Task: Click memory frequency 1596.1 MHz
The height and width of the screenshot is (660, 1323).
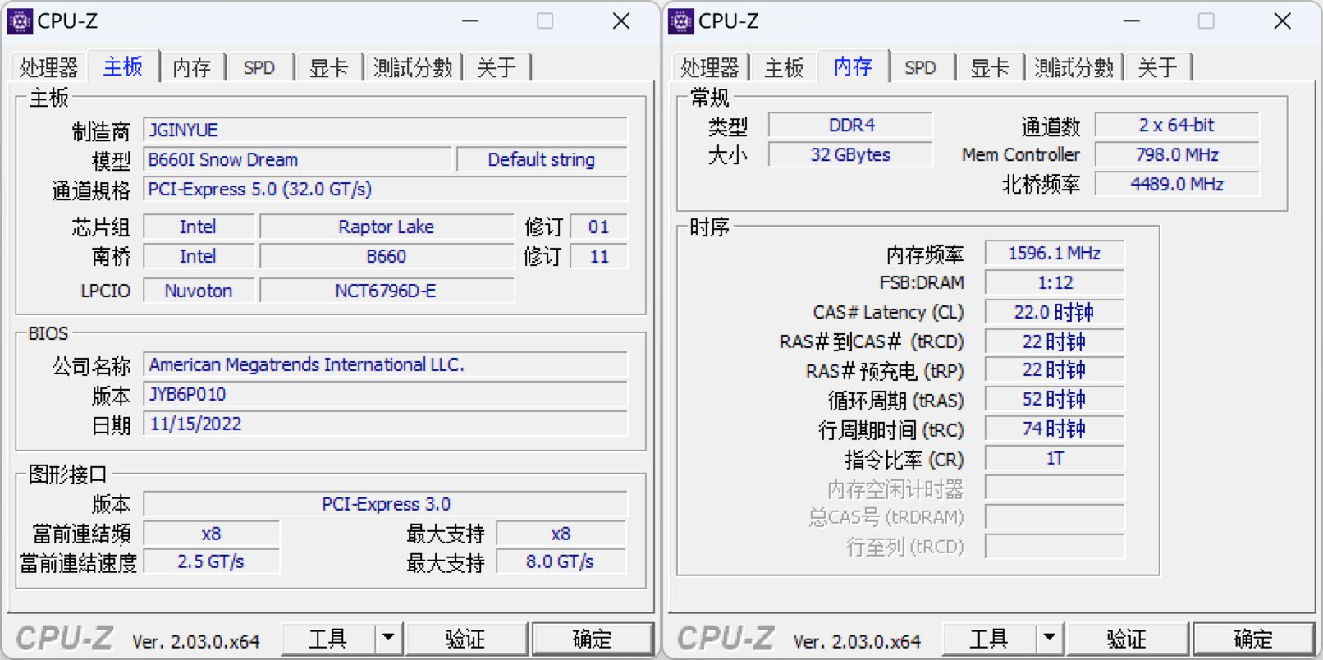Action: (1055, 253)
